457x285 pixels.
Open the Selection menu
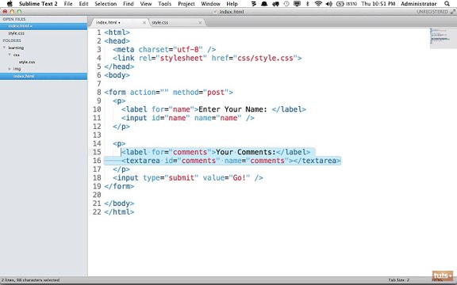(106, 4)
